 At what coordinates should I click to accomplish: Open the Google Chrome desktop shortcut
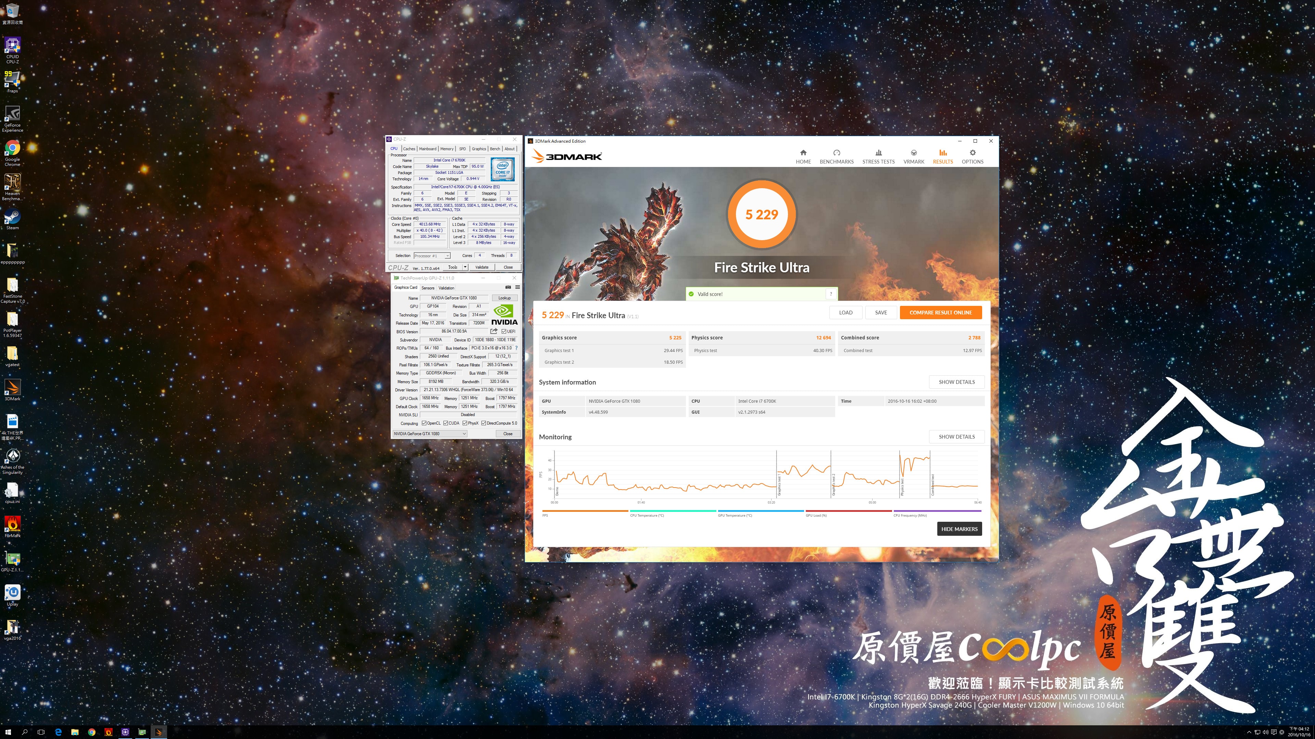coord(12,153)
